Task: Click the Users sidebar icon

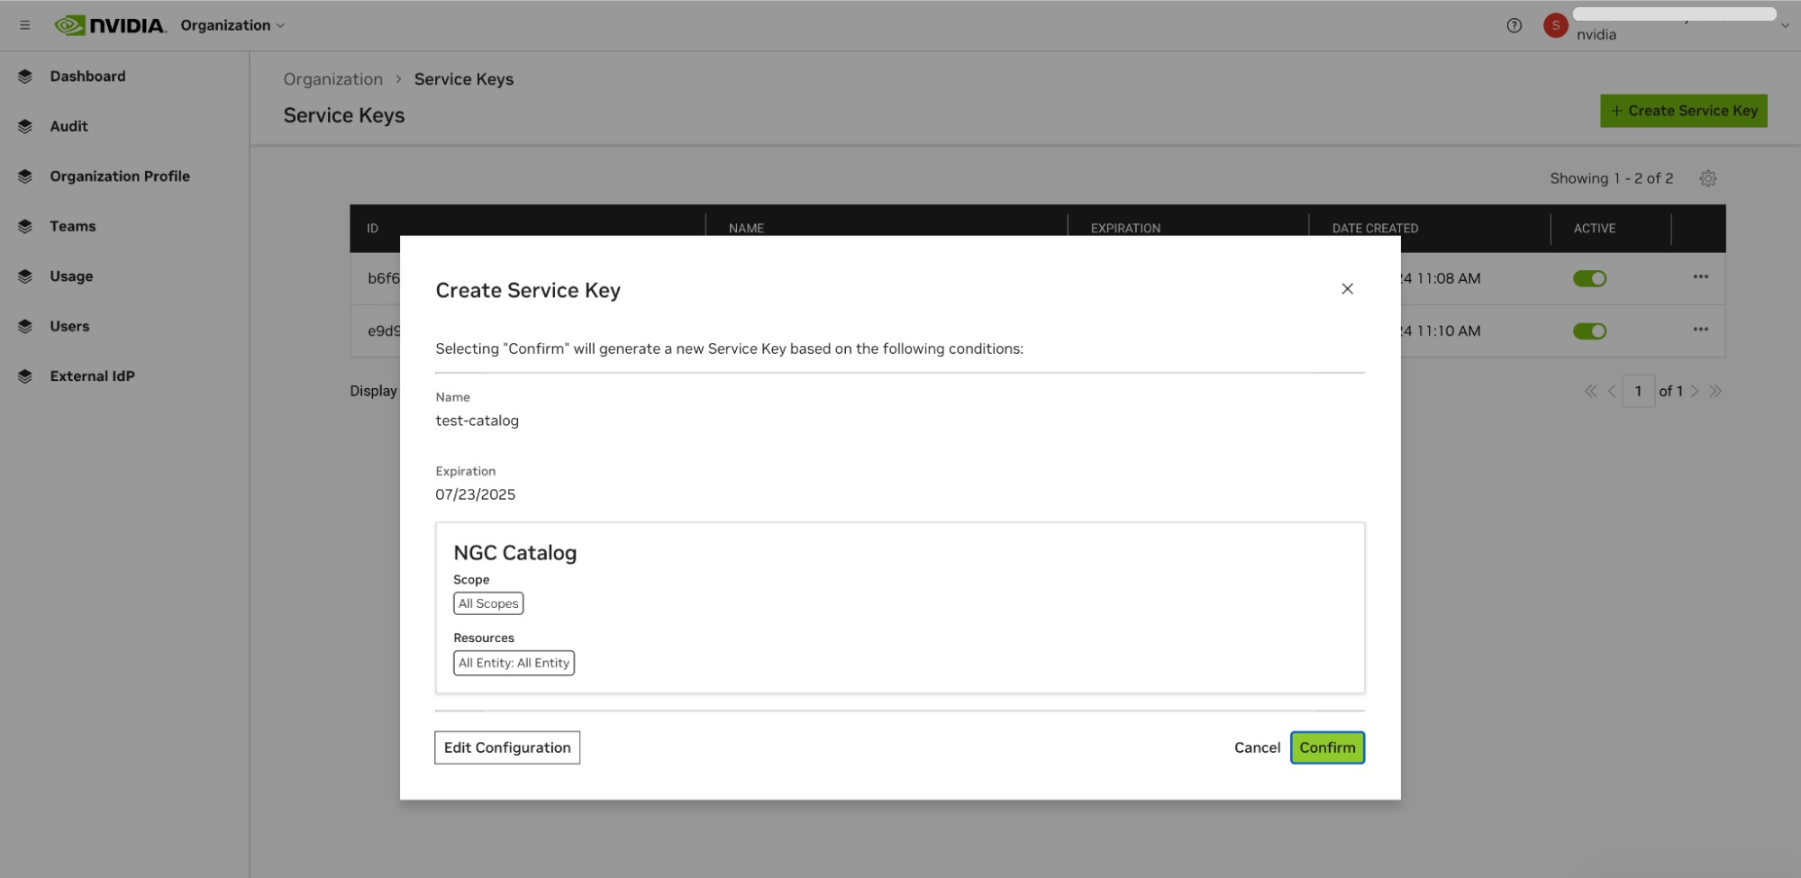Action: pyautogui.click(x=24, y=326)
